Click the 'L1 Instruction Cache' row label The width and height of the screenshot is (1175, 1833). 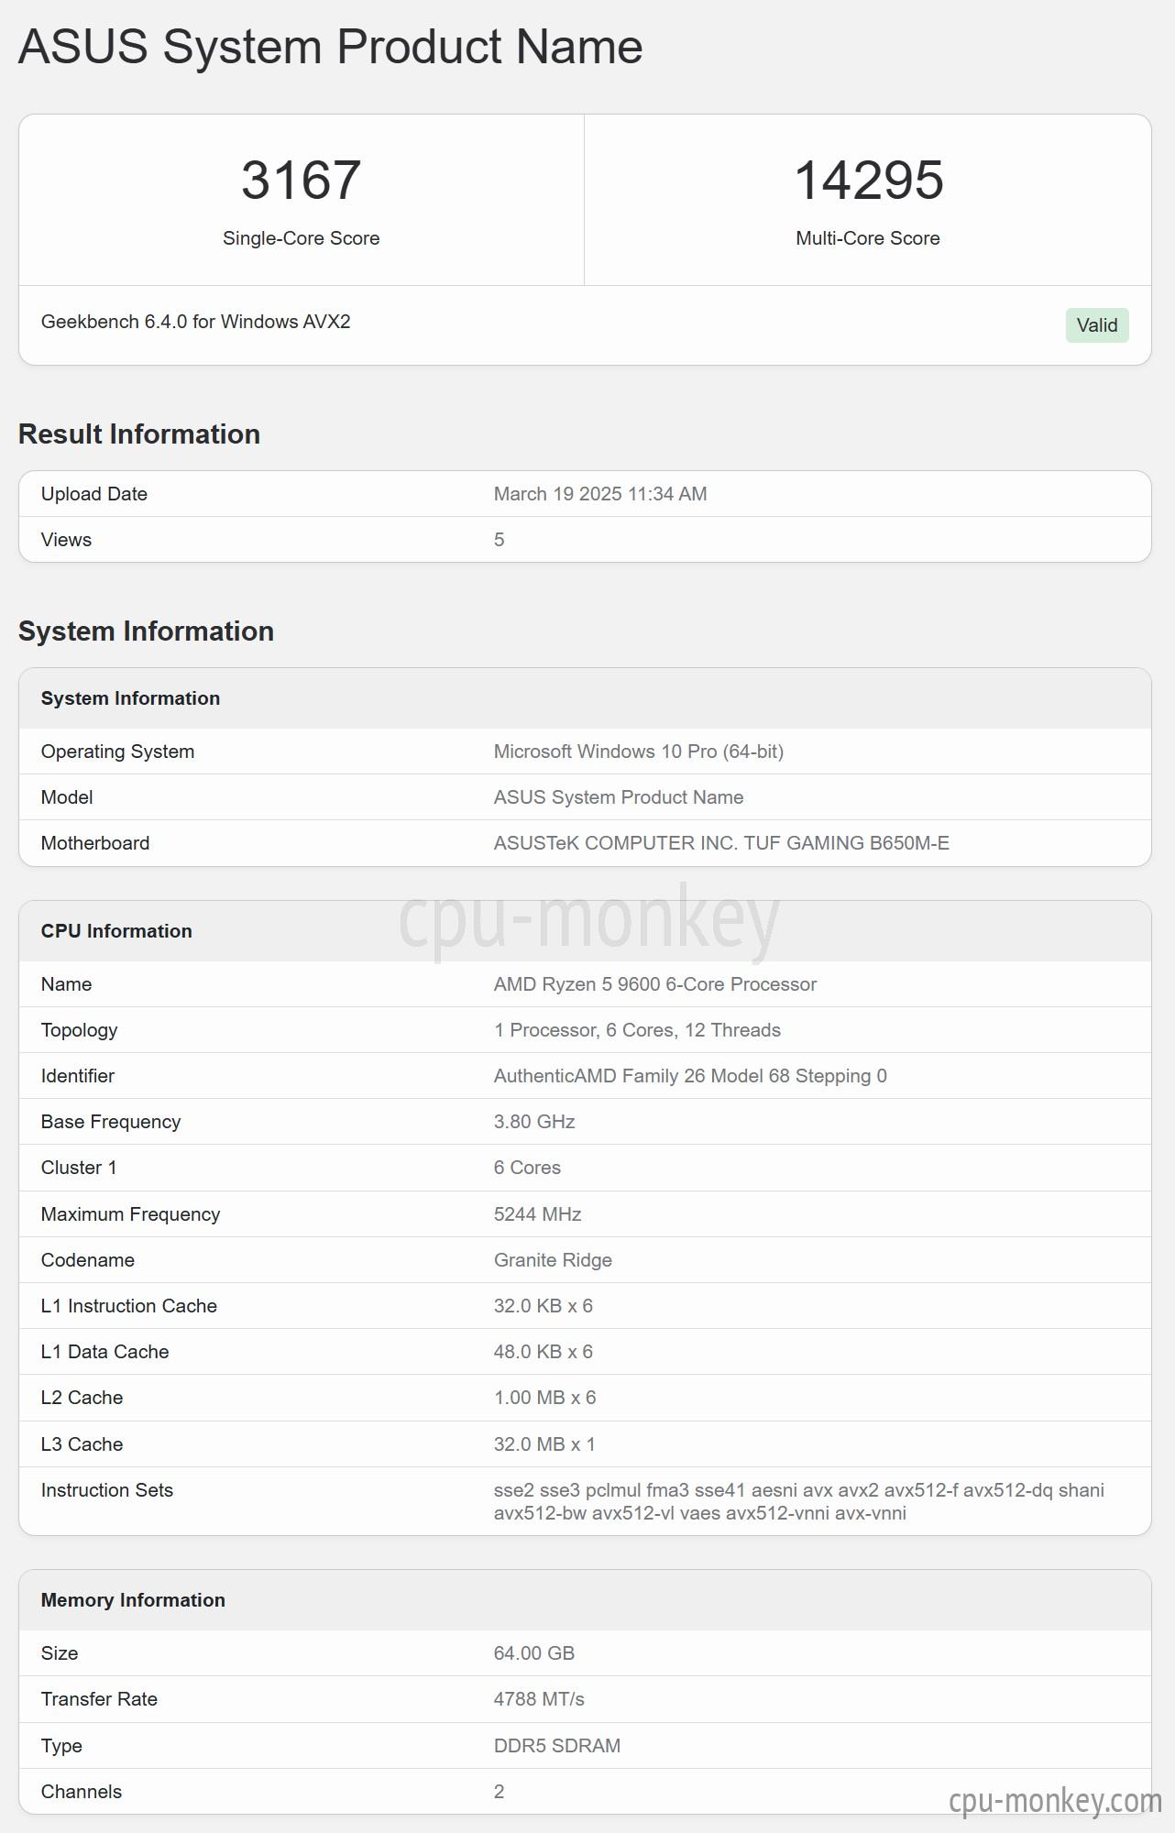click(129, 1306)
